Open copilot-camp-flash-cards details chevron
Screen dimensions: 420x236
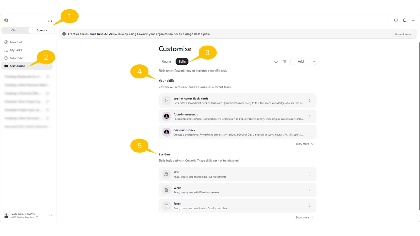click(x=310, y=101)
